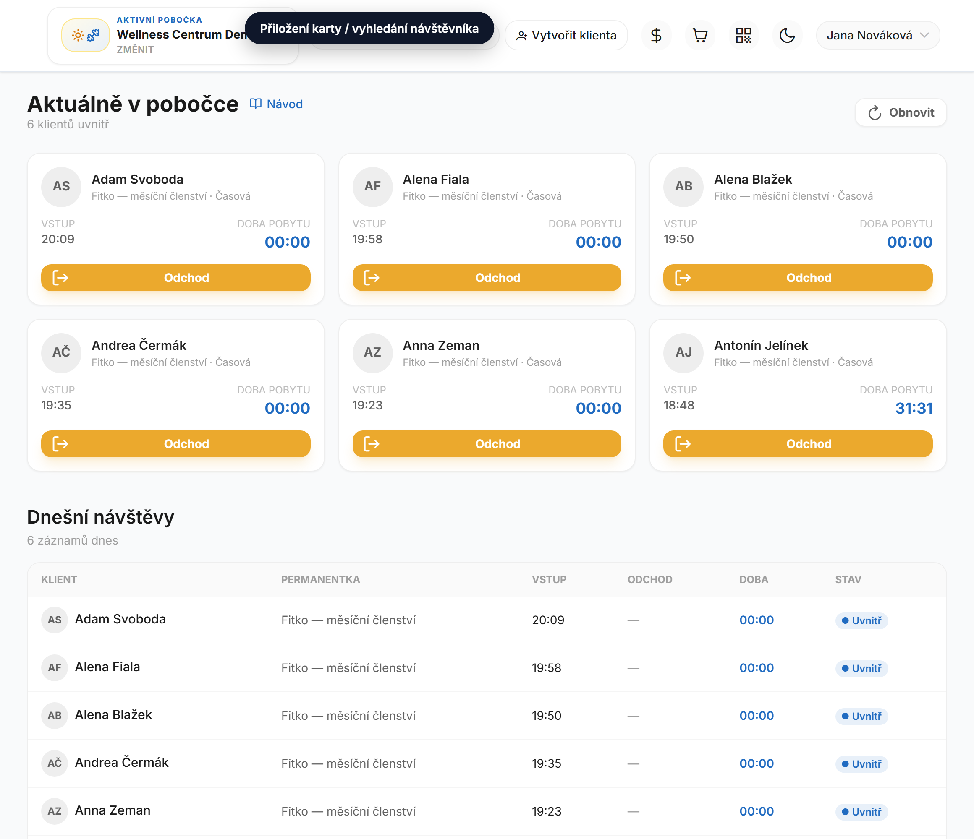The height and width of the screenshot is (839, 974).
Task: Click the AČ avatar in the visits table
Action: (55, 763)
